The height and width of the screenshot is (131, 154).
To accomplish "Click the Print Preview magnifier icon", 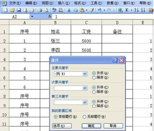I will (x=46, y=10).
